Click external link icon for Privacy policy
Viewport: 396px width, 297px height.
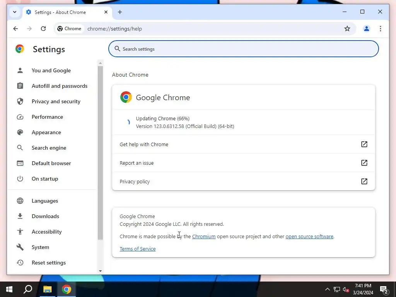364,181
